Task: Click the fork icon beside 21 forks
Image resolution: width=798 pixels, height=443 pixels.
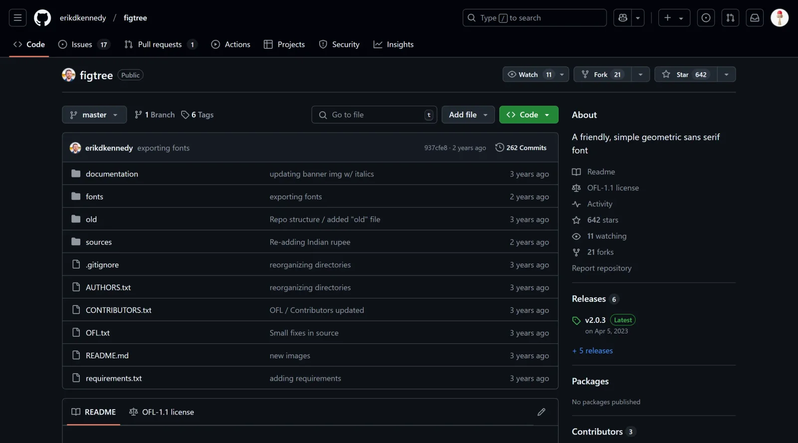Action: pyautogui.click(x=577, y=252)
